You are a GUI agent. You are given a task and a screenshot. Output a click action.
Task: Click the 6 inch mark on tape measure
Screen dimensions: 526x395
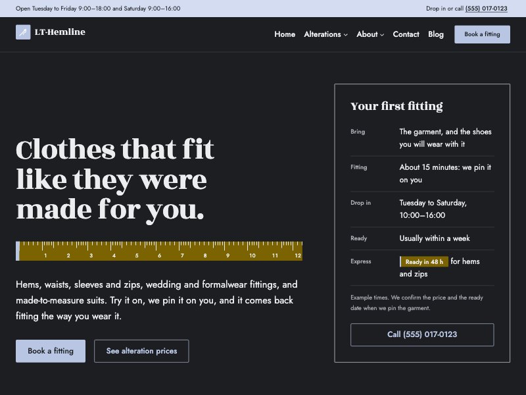[x=159, y=255]
